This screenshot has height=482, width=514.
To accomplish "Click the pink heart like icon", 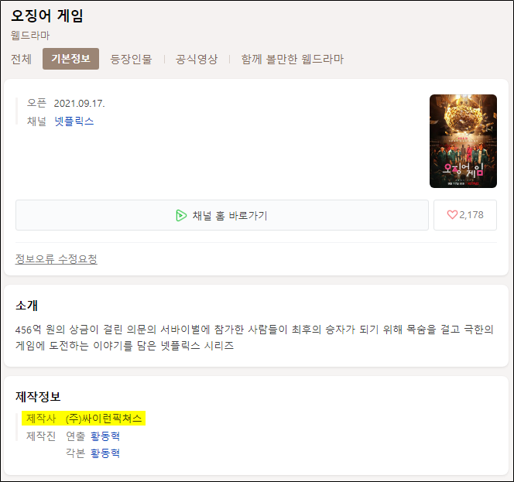I will tap(452, 215).
